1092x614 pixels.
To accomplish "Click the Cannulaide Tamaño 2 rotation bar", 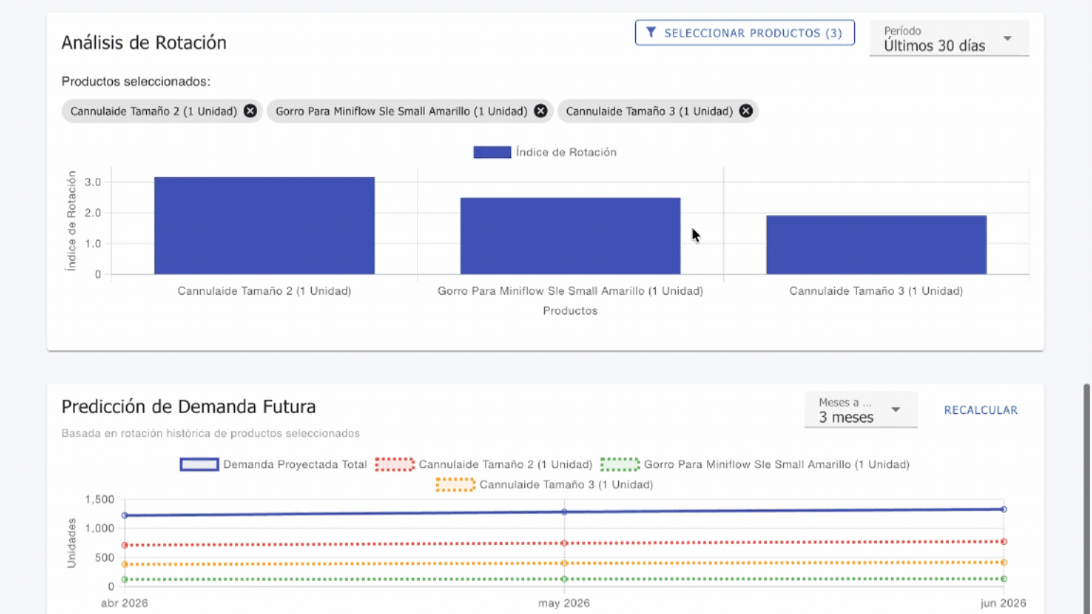I will (264, 226).
